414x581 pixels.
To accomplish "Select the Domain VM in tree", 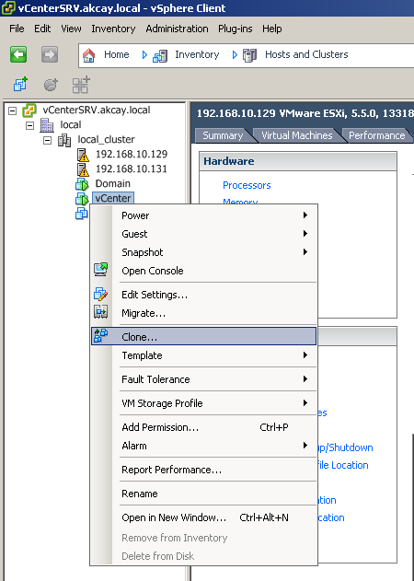I will click(x=112, y=184).
